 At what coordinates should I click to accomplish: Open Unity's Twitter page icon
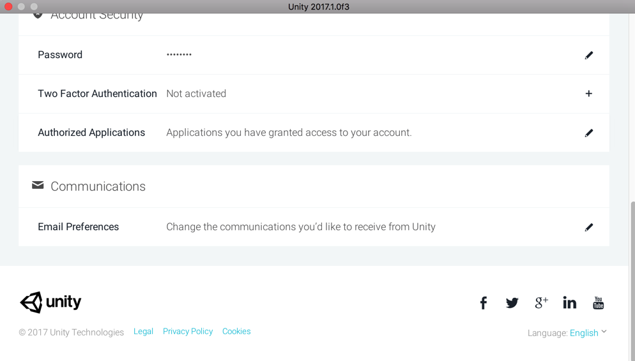[x=512, y=303]
